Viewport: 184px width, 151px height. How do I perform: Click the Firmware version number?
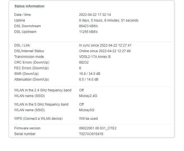tap(98, 128)
